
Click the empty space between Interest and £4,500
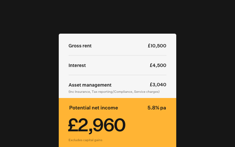point(117,65)
